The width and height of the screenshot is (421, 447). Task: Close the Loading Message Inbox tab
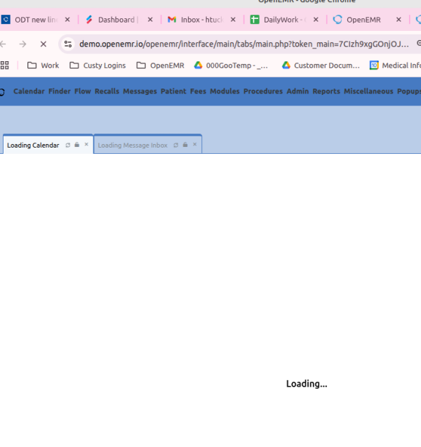point(194,145)
